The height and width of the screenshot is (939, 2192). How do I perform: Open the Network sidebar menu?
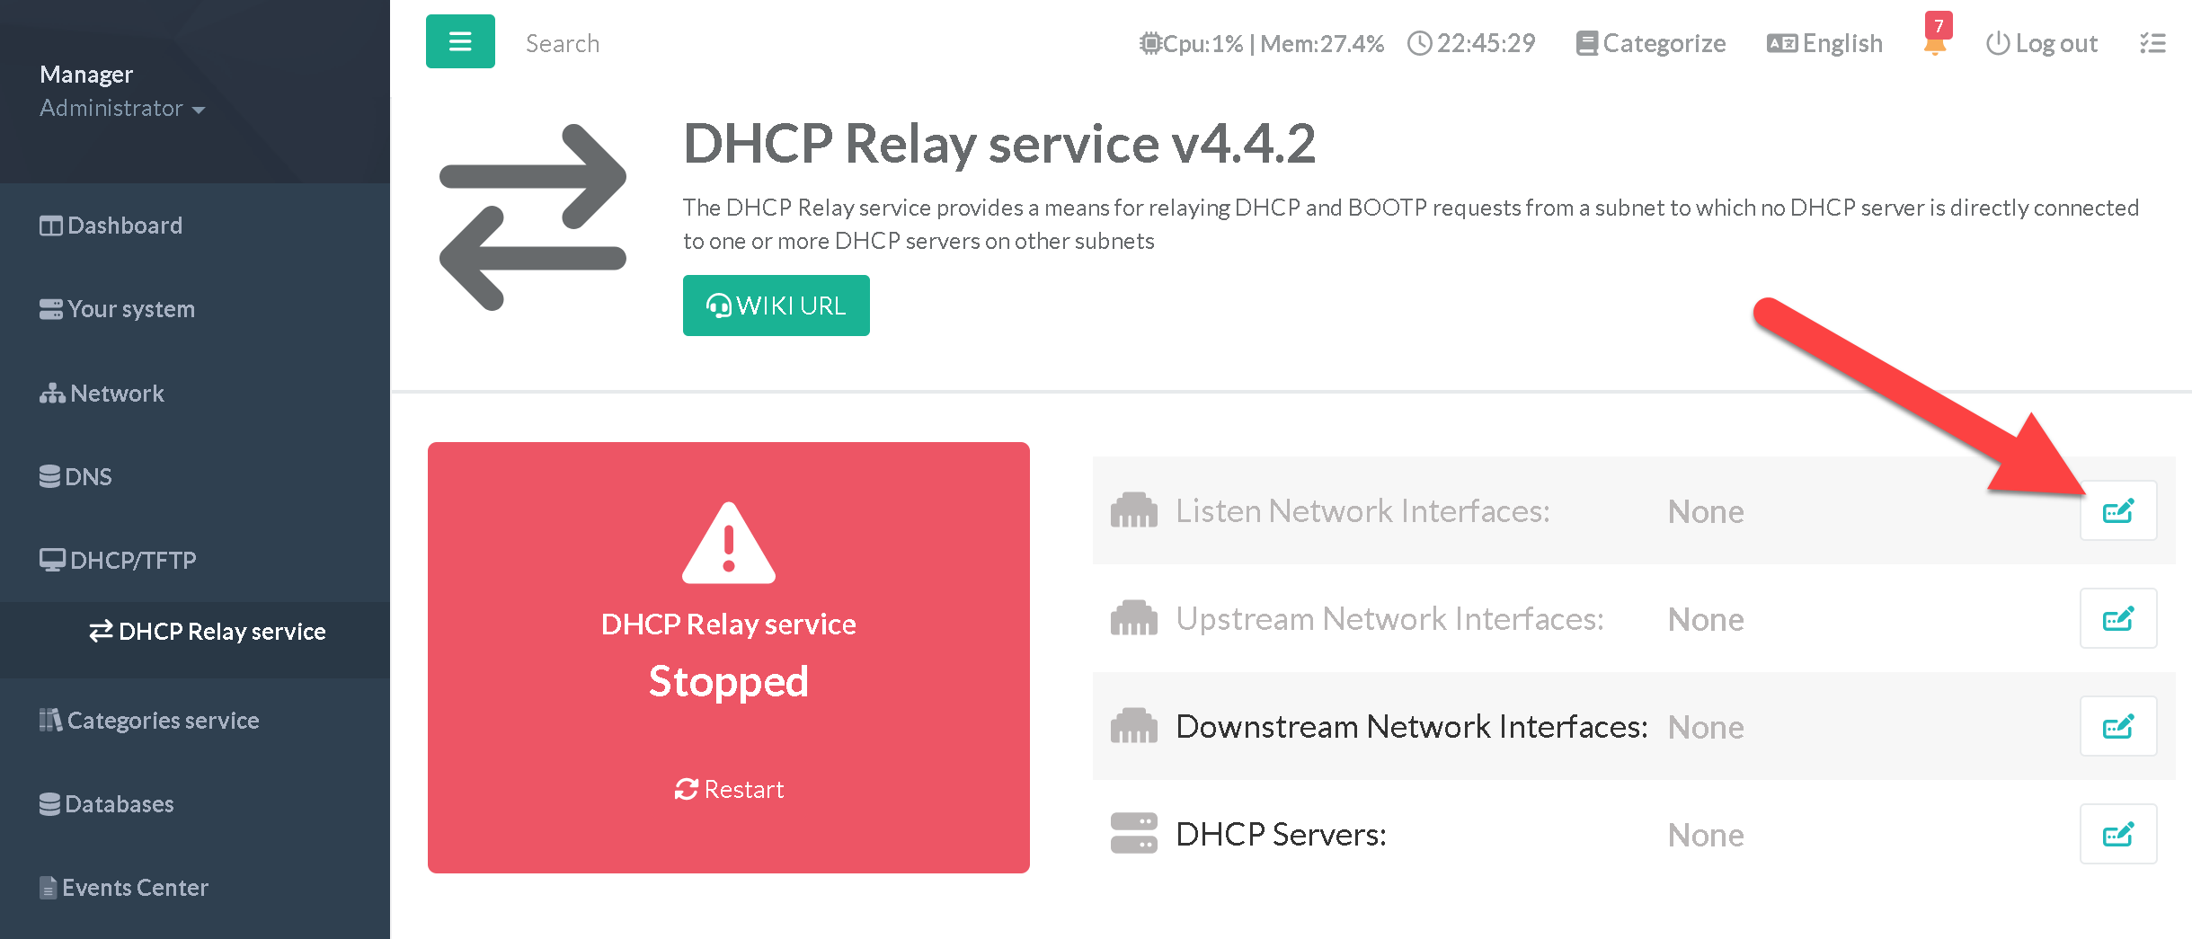click(x=102, y=394)
